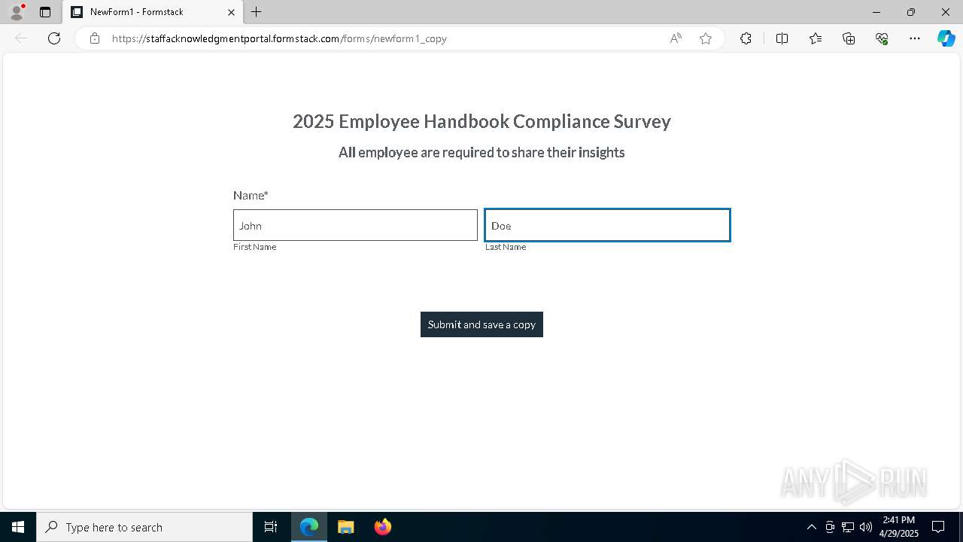Launch Firefox from the taskbar
The height and width of the screenshot is (542, 963).
(383, 527)
